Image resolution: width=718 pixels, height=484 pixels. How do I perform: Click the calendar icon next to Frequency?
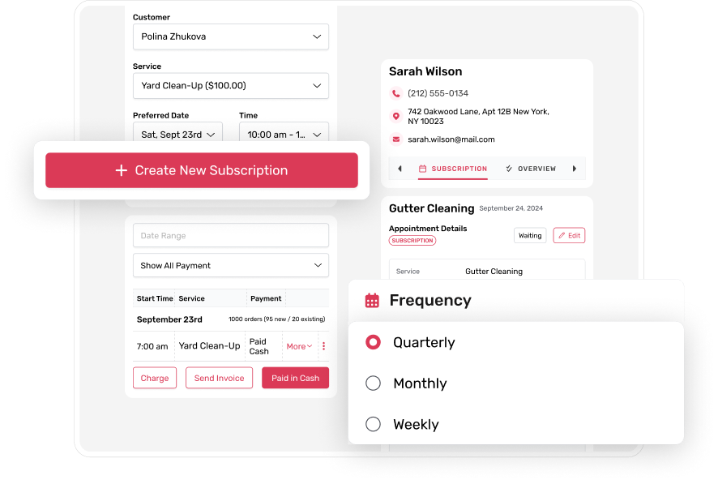[x=372, y=301]
